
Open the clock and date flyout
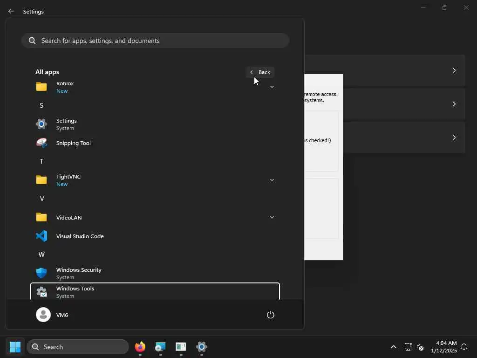(443, 347)
